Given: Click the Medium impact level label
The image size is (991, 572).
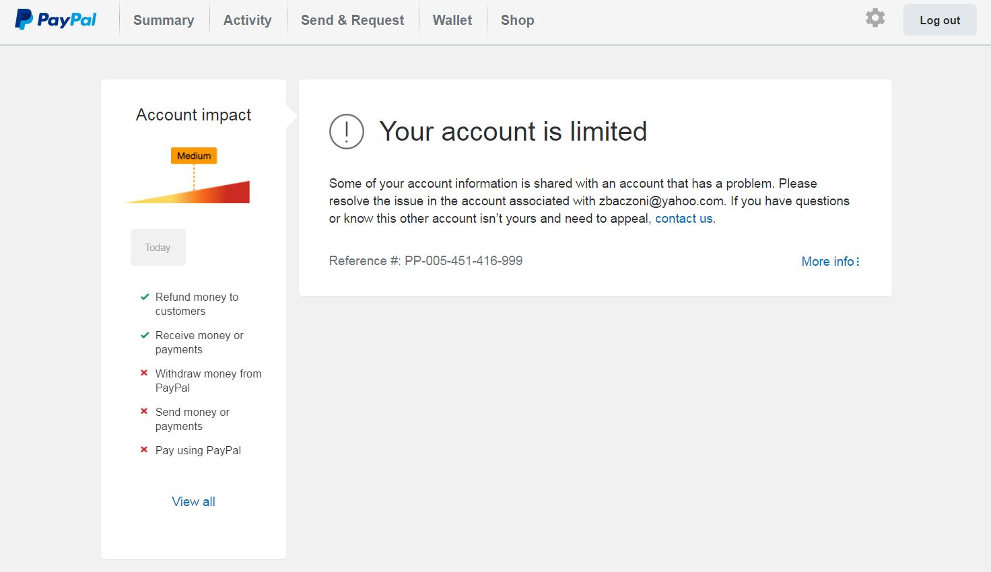Looking at the screenshot, I should coord(194,155).
